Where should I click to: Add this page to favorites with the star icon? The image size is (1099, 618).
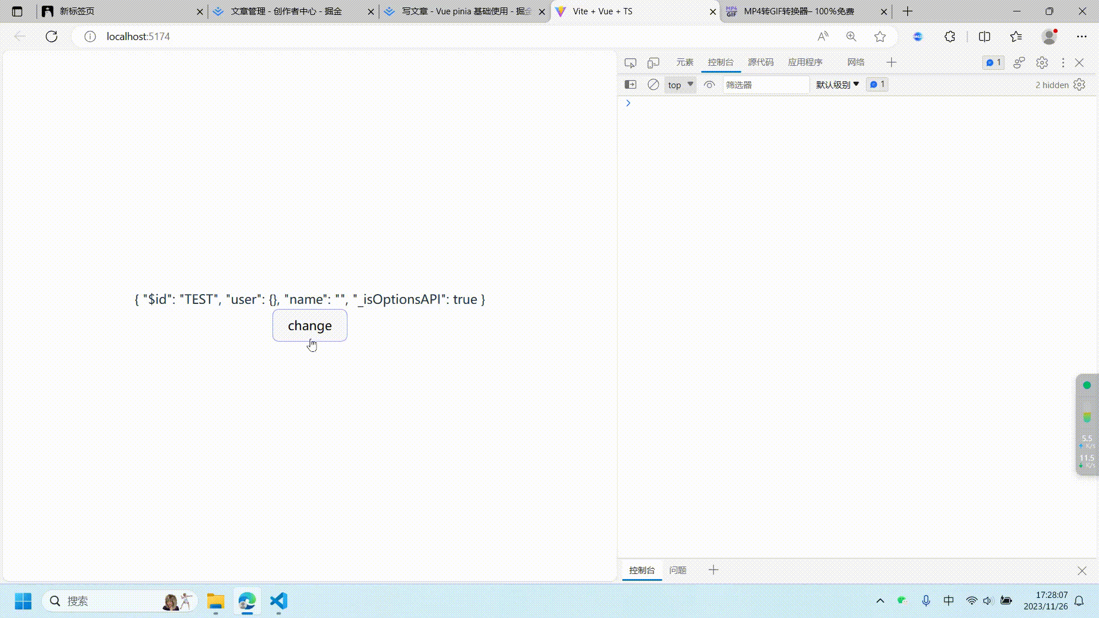pos(880,37)
